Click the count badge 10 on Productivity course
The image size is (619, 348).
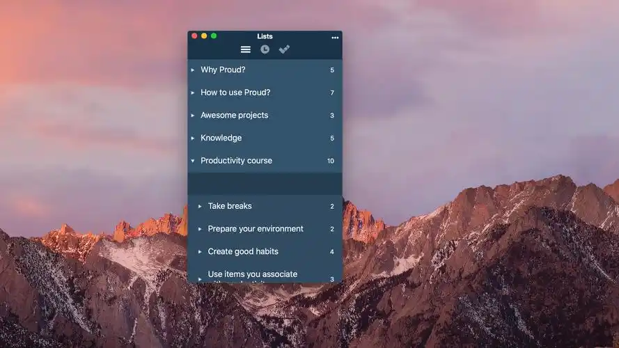(331, 161)
